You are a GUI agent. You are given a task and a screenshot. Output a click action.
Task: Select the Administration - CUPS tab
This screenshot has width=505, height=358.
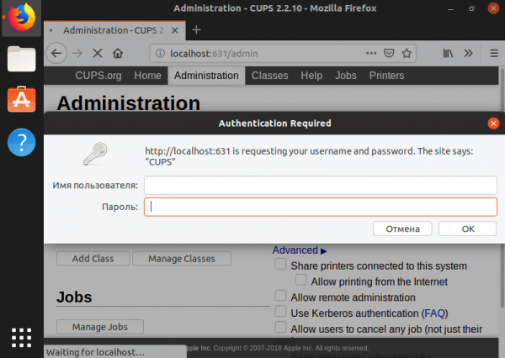tap(114, 30)
